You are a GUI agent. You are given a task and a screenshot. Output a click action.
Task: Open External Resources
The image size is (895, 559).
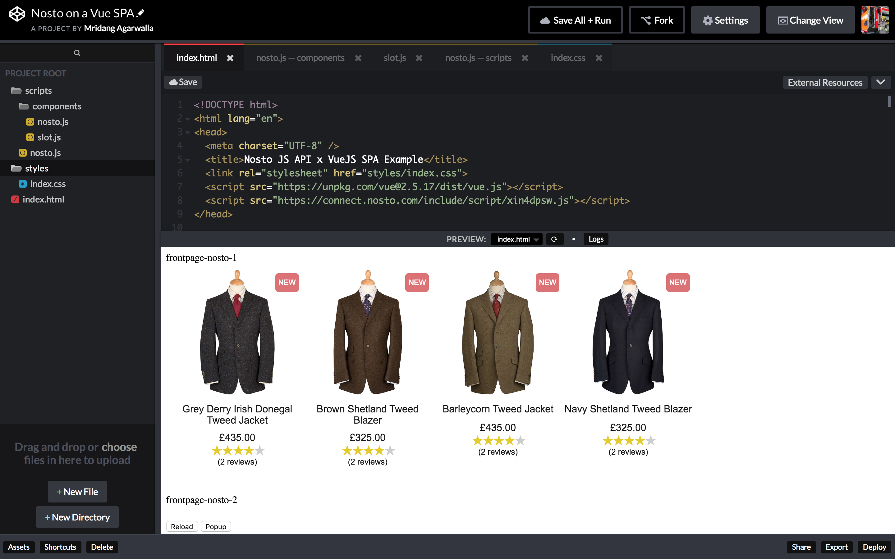click(x=825, y=82)
